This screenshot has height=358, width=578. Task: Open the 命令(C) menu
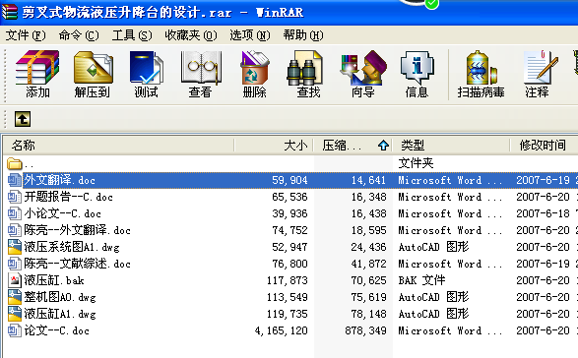[79, 35]
